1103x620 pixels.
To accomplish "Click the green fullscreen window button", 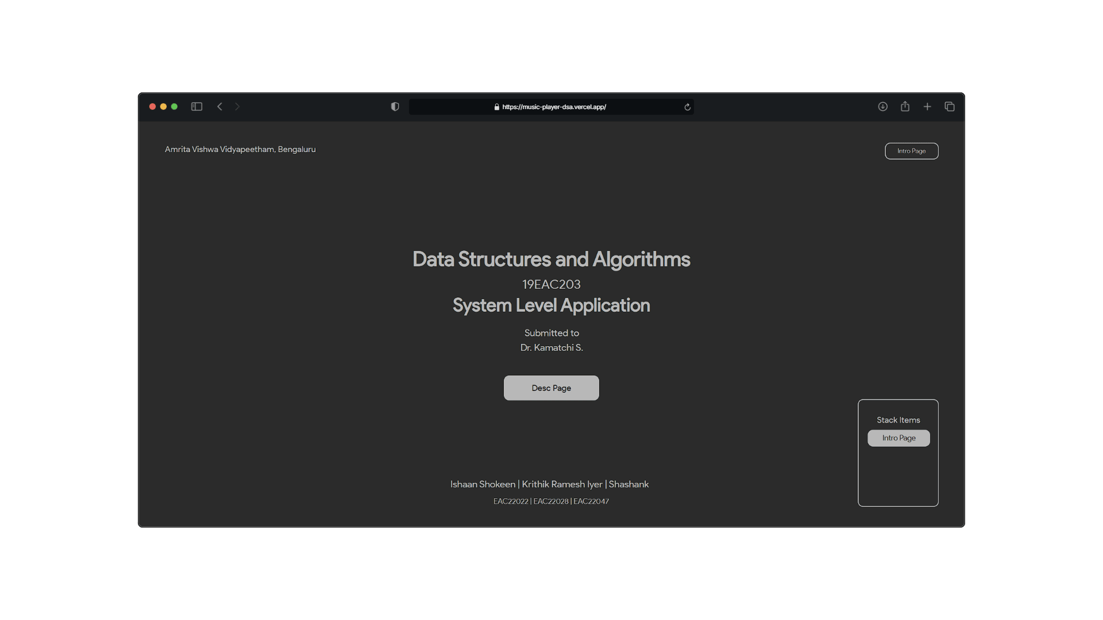I will pos(174,107).
